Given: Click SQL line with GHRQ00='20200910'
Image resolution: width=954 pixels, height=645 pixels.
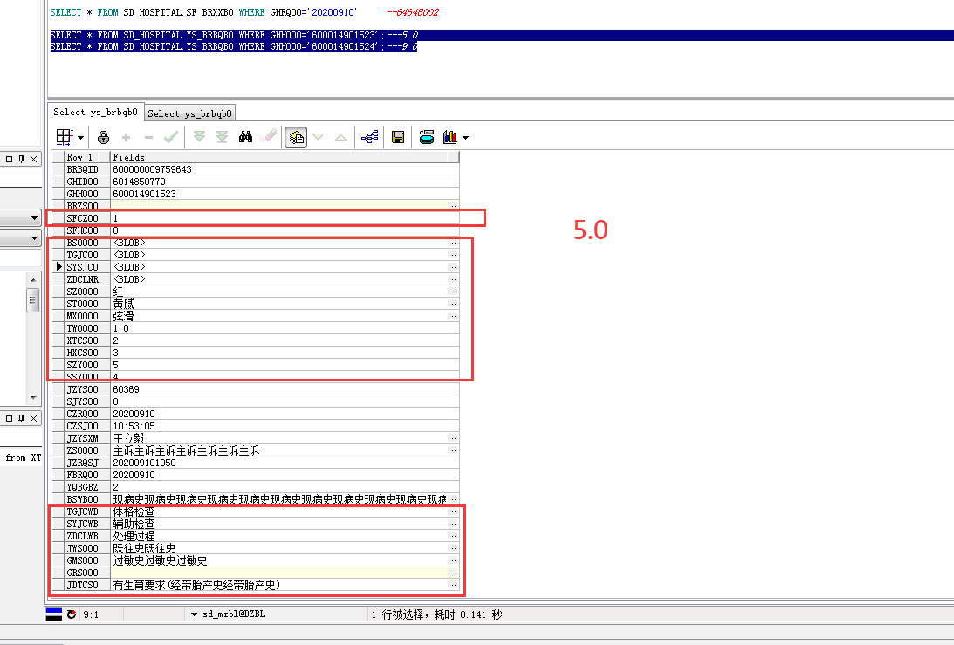Looking at the screenshot, I should 203,12.
